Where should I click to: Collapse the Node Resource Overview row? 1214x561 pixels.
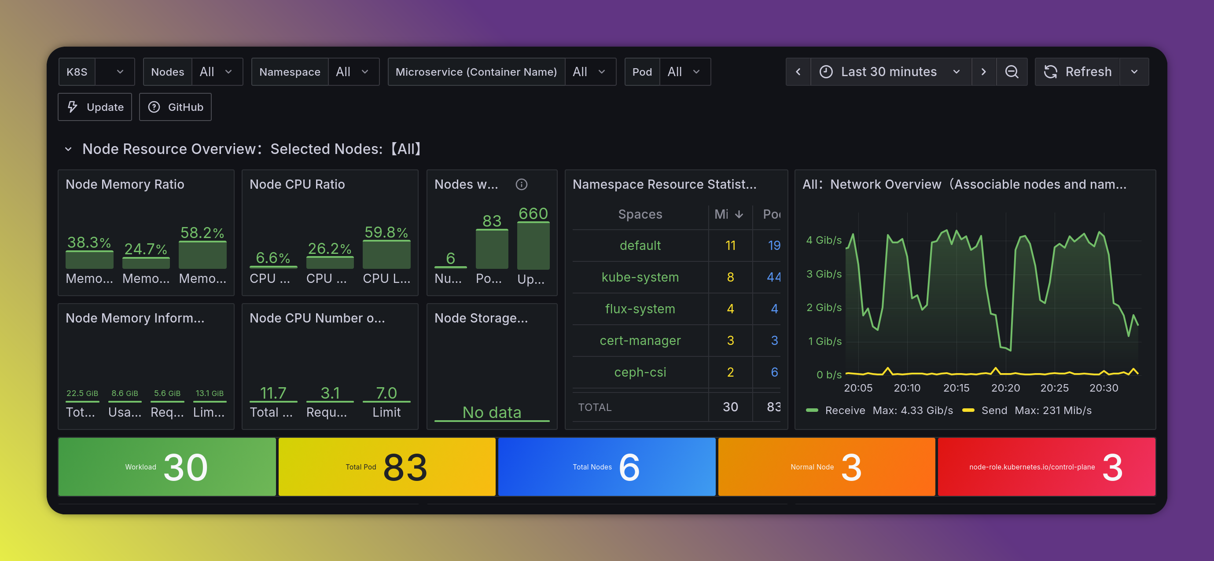pyautogui.click(x=68, y=149)
